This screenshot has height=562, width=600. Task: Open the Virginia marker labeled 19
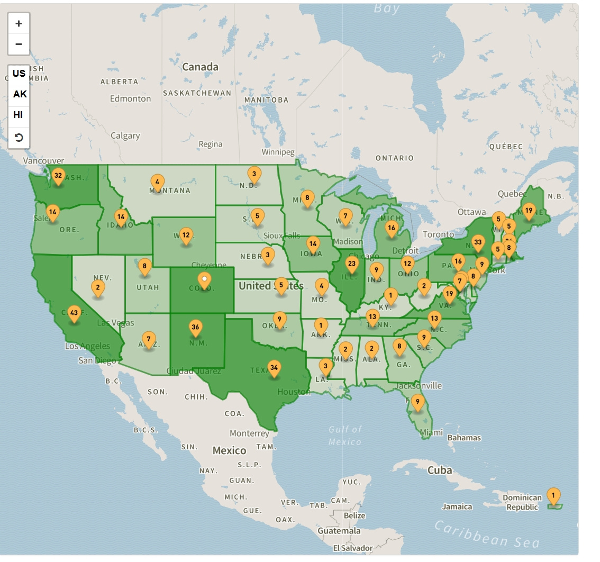point(449,295)
